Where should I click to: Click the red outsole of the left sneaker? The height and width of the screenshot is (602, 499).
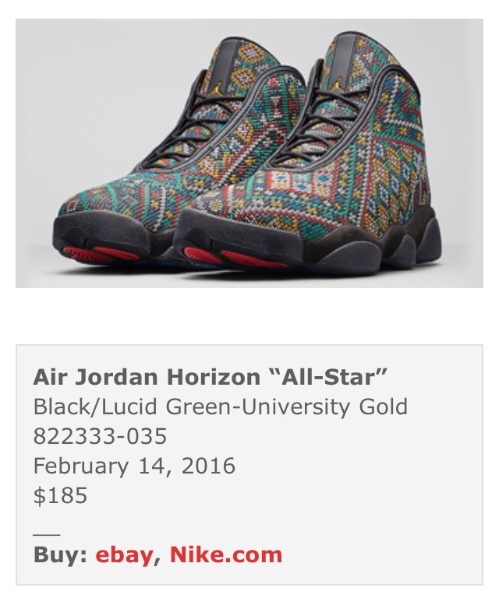click(x=101, y=254)
